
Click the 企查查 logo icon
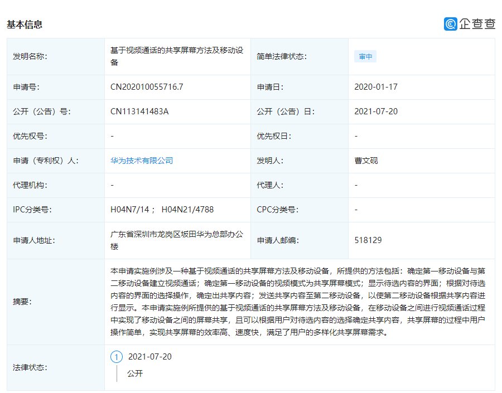click(451, 24)
